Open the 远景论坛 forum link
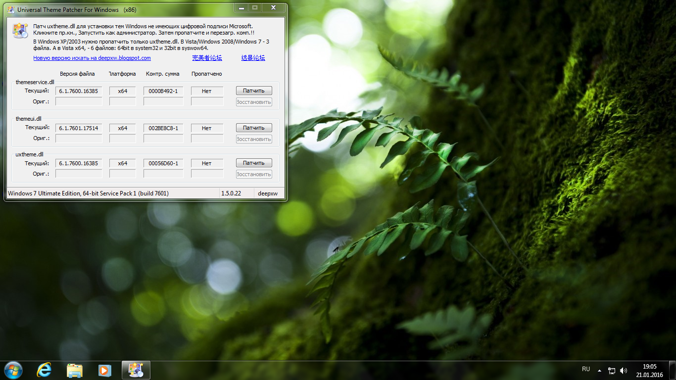 [x=253, y=58]
